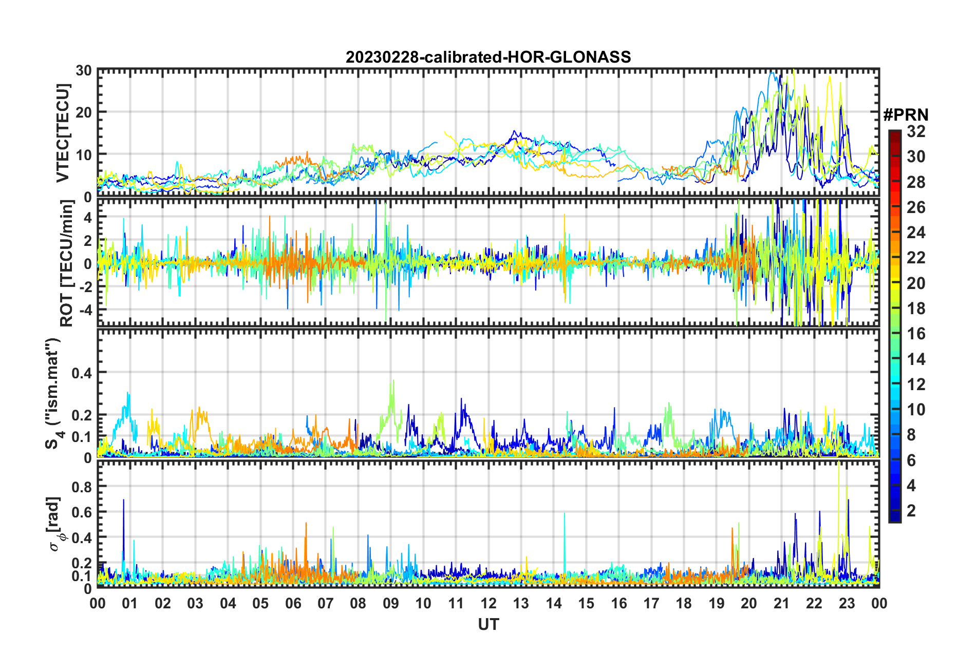Click UT axis hour label 13
The image size is (977, 653).
pos(521,603)
